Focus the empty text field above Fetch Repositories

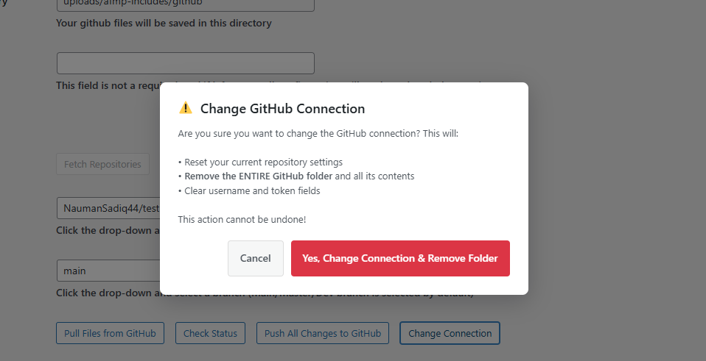pyautogui.click(x=185, y=63)
